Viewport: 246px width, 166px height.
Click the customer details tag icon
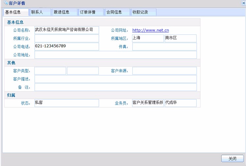coord(6,3)
